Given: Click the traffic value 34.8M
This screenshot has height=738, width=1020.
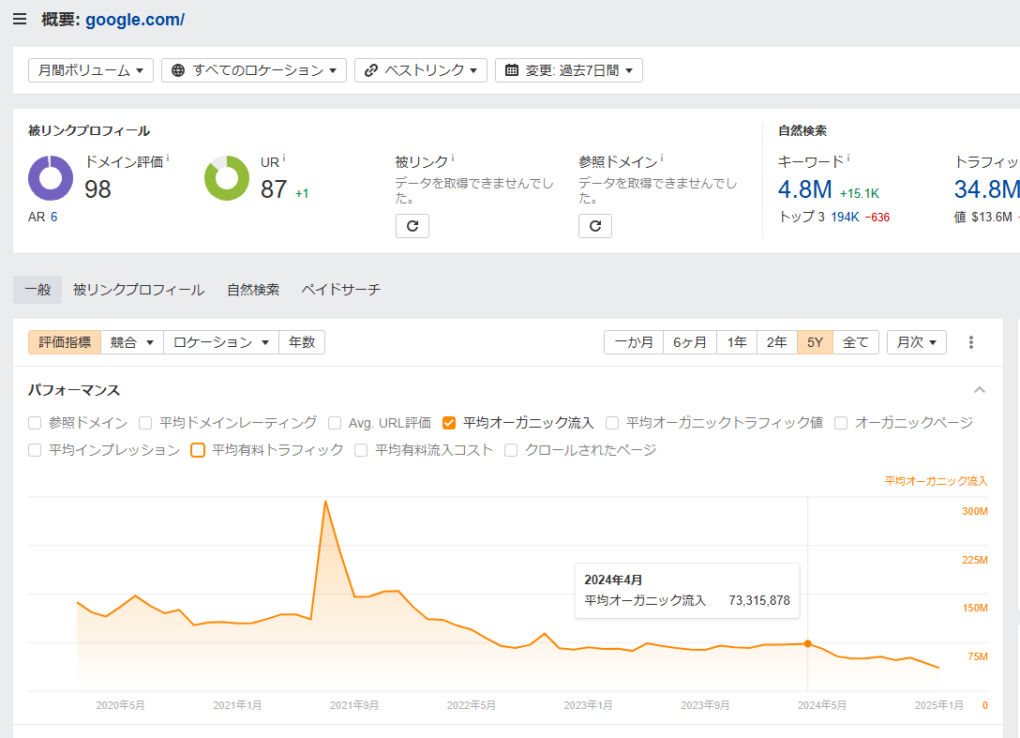Looking at the screenshot, I should pyautogui.click(x=987, y=189).
